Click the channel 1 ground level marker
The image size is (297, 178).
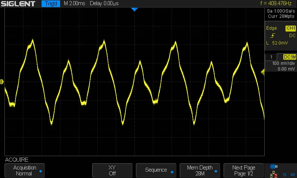[x=2, y=82]
